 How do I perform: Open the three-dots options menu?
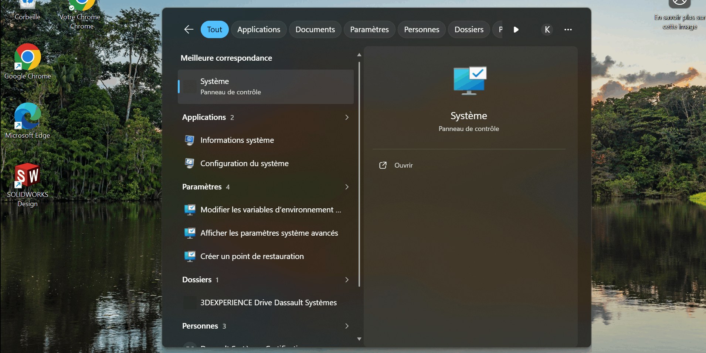pyautogui.click(x=568, y=30)
